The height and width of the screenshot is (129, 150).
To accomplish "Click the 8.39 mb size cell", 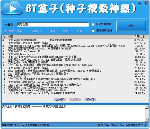I will coord(139,40).
